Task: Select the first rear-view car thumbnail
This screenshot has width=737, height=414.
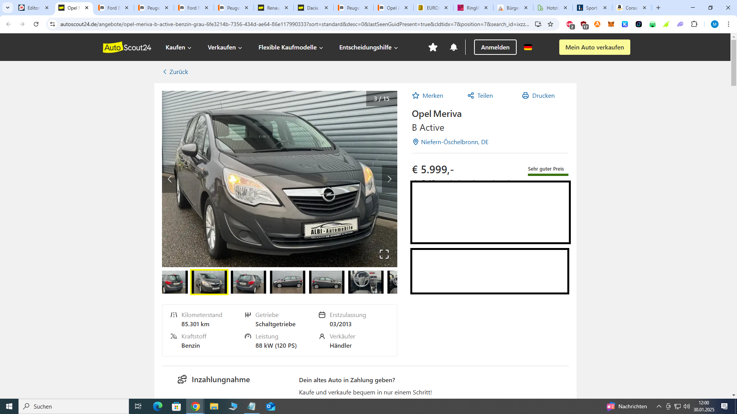Action: pos(175,282)
